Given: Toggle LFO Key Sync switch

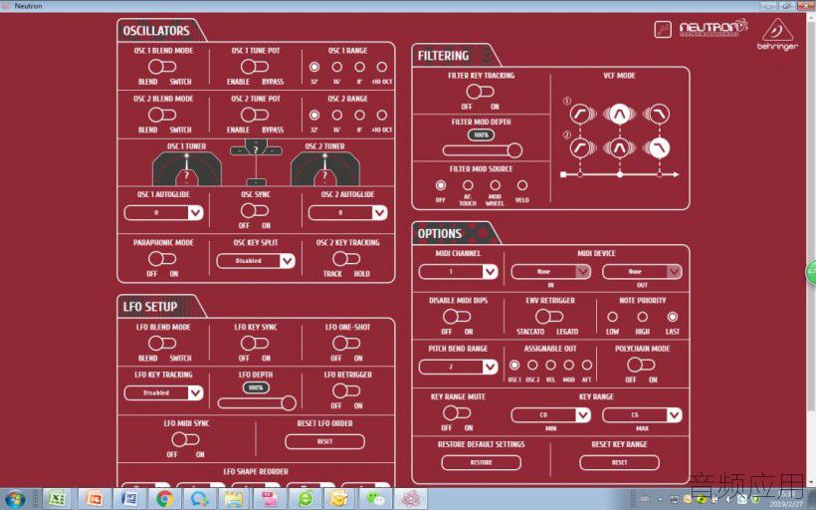Looking at the screenshot, I should (255, 343).
